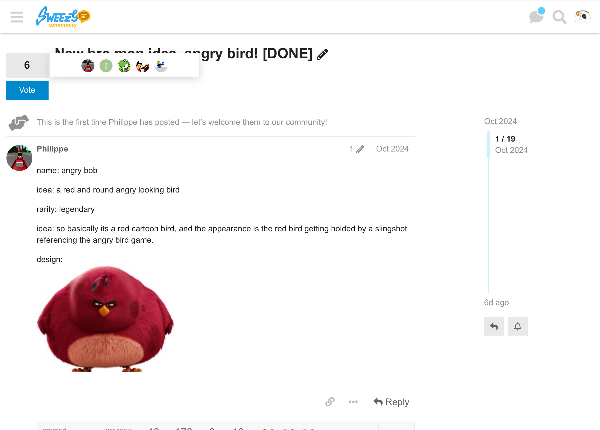The height and width of the screenshot is (430, 600).
Task: View post edit history pencil
Action: click(x=357, y=149)
